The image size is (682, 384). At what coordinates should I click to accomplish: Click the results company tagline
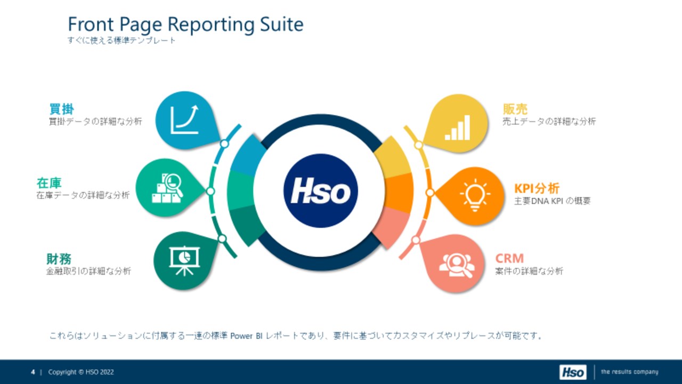pyautogui.click(x=629, y=372)
